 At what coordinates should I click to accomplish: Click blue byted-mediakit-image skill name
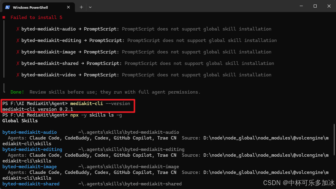click(x=30, y=167)
